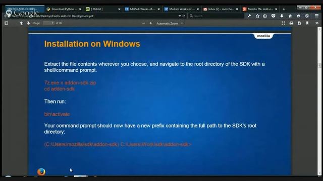Show bookmarks list clipboard icon

pos(265,16)
